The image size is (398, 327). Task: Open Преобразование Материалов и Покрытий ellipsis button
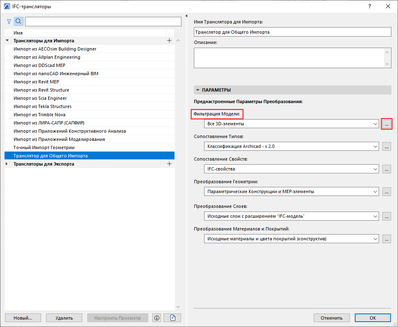pos(386,239)
